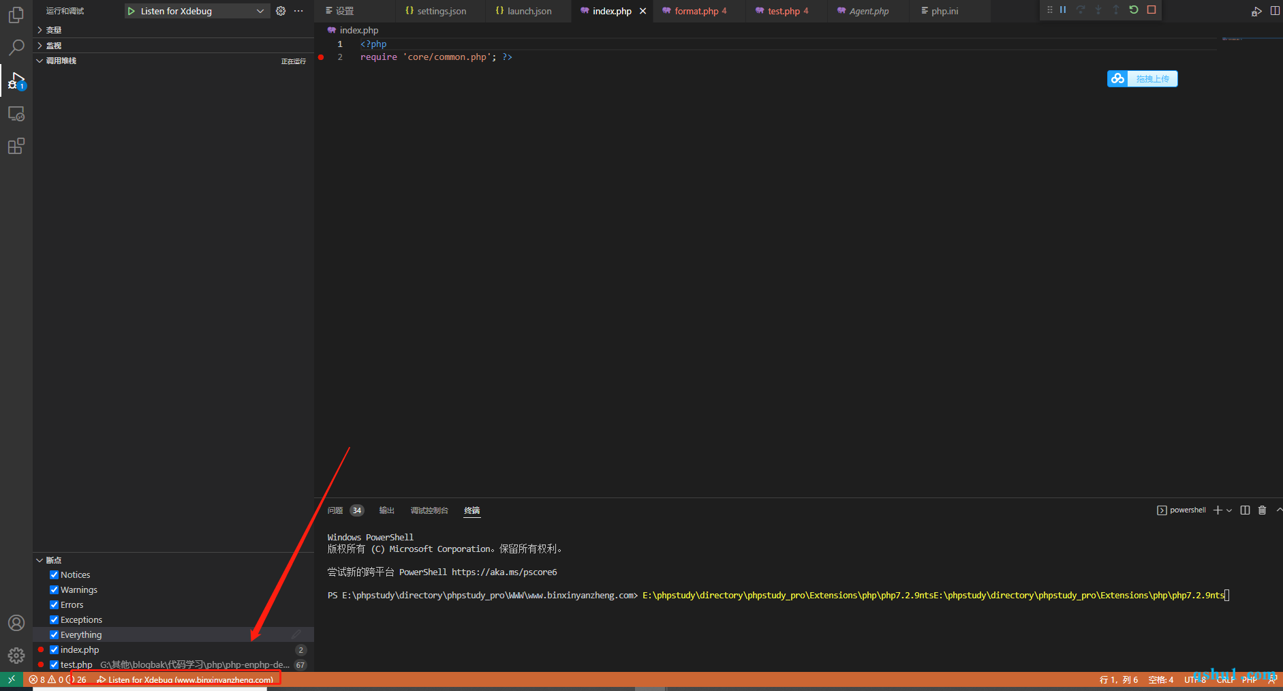Click the Step Out debug button
Viewport: 1283px width, 691px height.
[1116, 10]
